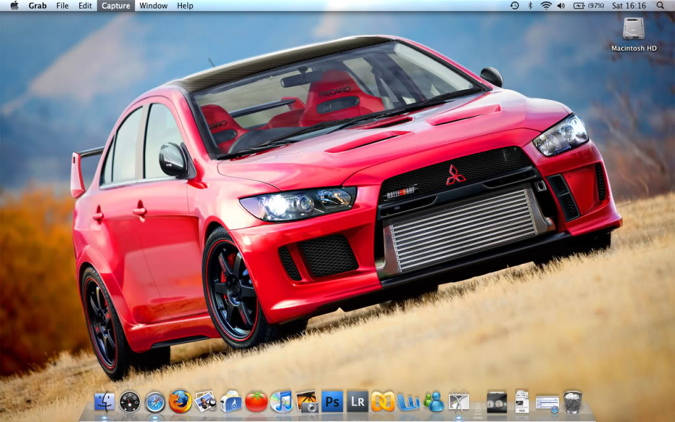Viewport: 675px width, 422px height.
Task: Open the Capture menu in Grab
Action: (x=115, y=6)
